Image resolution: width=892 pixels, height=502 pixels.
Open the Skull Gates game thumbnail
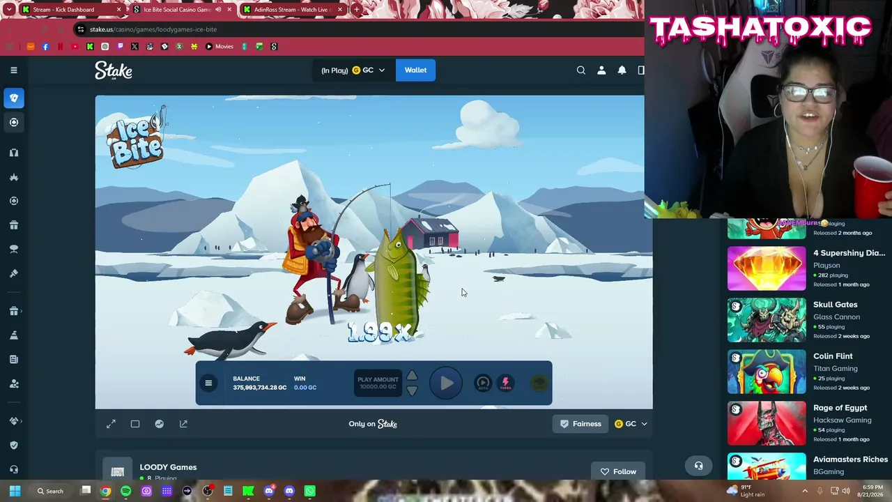767,320
